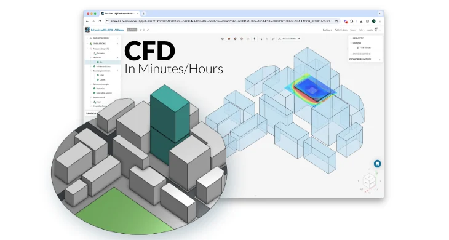Add a new geometry via GEOMETRIES plus
Viewport: 449px width, 240px height.
[117, 38]
